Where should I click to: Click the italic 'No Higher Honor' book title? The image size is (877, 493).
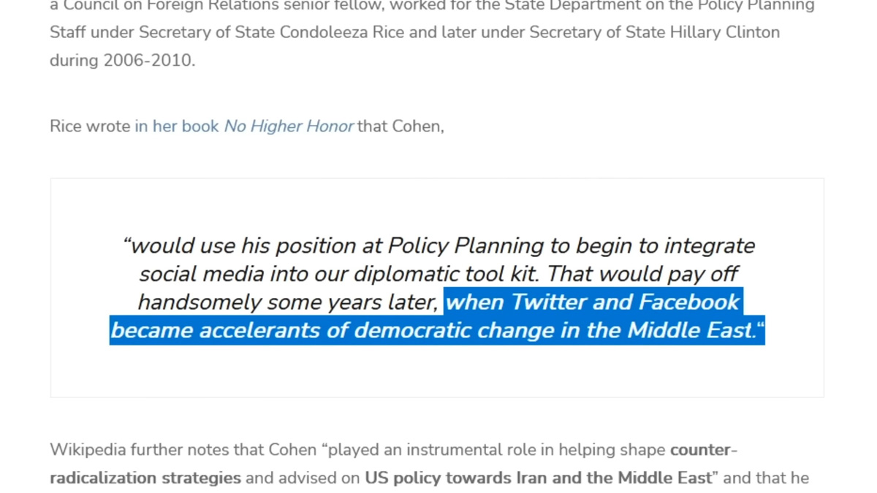click(x=289, y=126)
